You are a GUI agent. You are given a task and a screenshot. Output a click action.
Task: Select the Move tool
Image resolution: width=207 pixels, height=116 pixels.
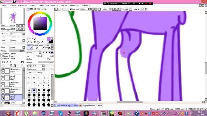tap(28, 42)
